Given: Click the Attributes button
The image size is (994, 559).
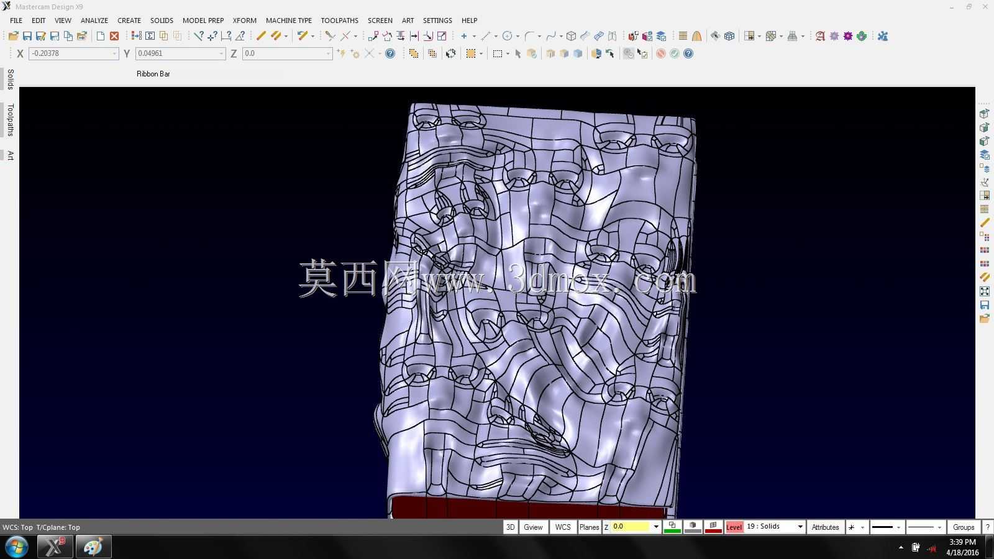Looking at the screenshot, I should coord(825,527).
